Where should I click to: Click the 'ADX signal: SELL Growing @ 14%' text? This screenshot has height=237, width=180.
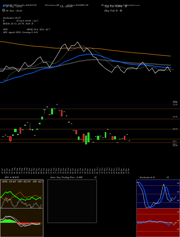20,32
